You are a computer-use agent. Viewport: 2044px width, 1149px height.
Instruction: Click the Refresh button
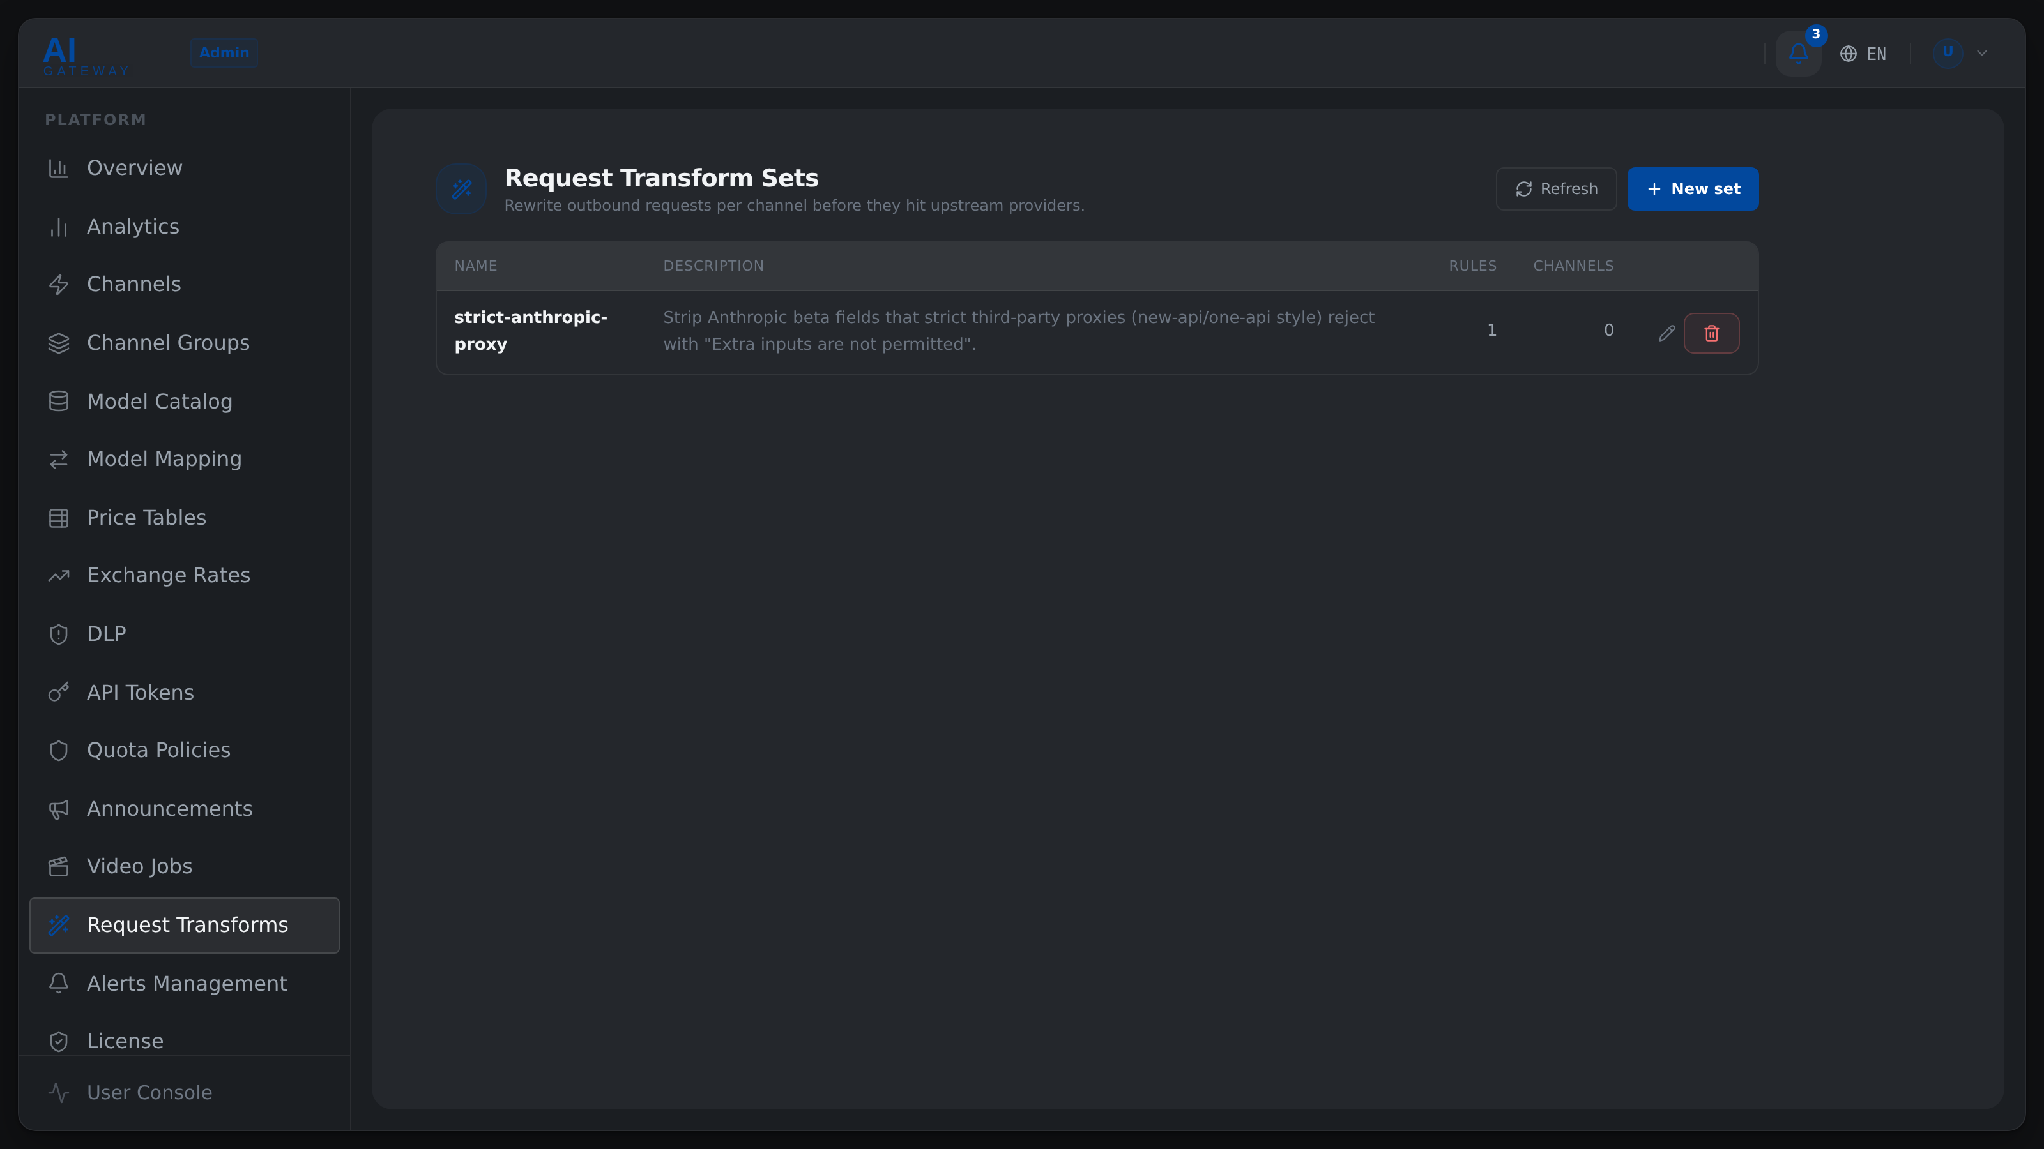[x=1556, y=189]
